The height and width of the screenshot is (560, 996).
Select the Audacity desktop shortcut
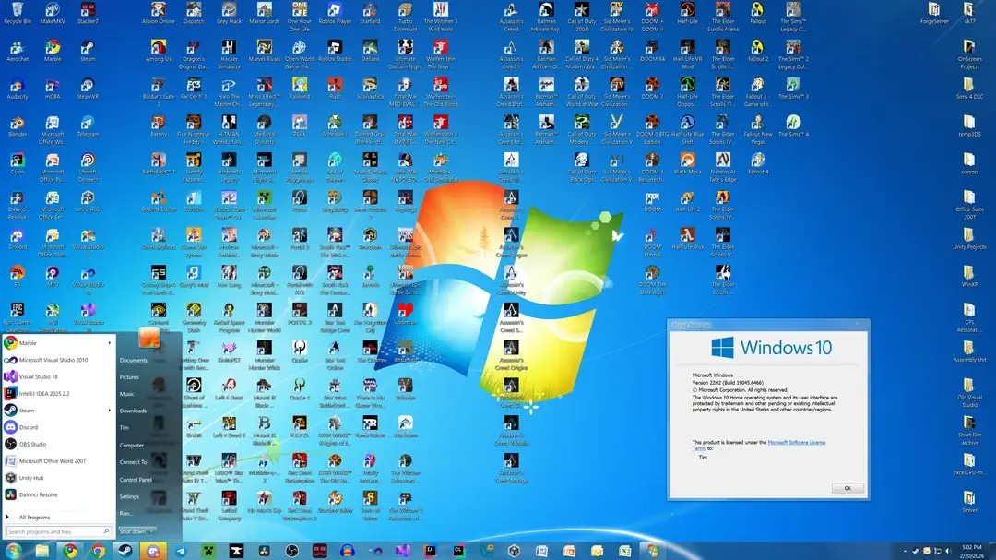(x=18, y=89)
